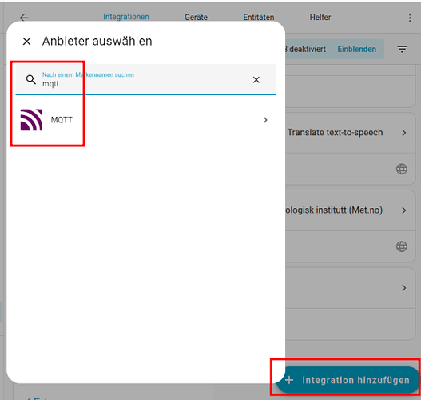Clear the mqtt search text
Screen dimensions: 421x400
tap(256, 79)
